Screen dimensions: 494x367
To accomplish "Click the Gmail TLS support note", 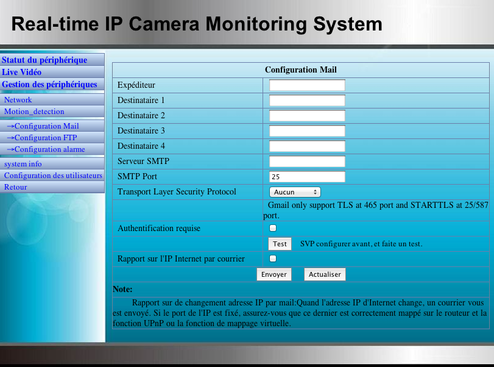I will [x=376, y=210].
